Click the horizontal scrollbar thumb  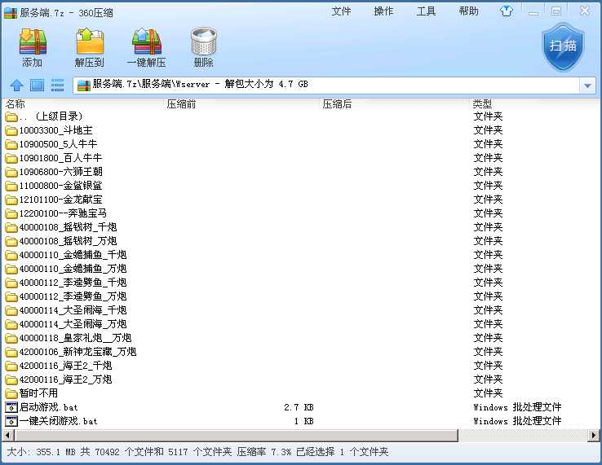[x=236, y=435]
